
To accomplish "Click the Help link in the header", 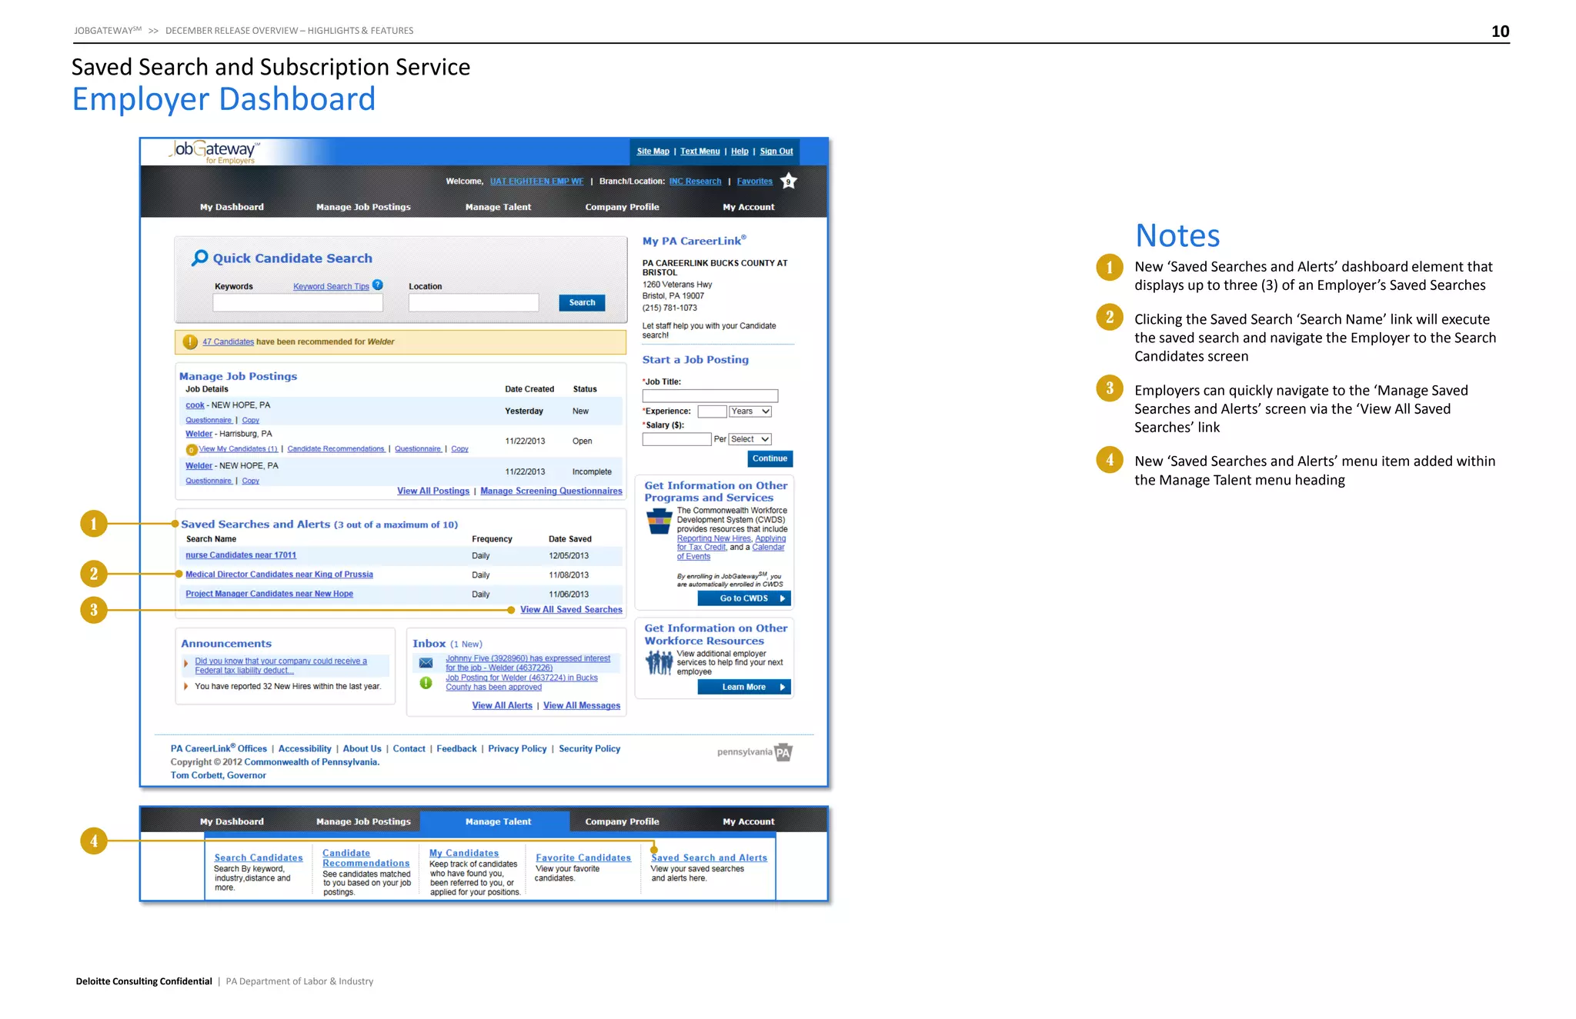I will click(x=739, y=152).
